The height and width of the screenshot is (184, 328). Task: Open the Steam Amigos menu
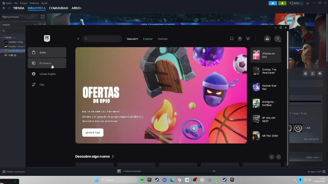pos(24,3)
